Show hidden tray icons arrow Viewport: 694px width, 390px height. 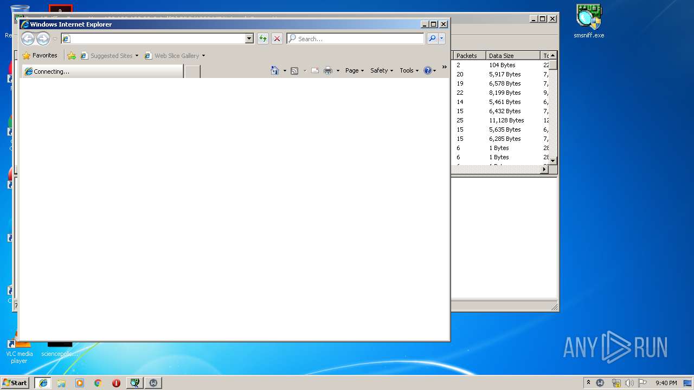[x=588, y=383]
